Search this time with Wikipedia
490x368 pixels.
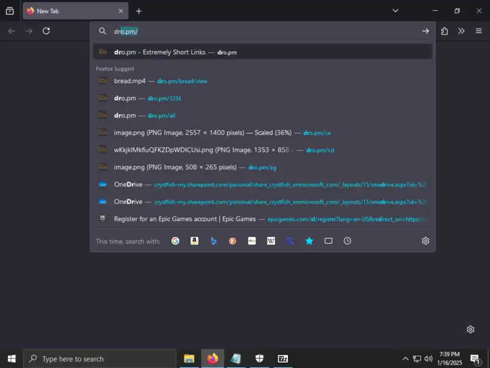click(271, 241)
